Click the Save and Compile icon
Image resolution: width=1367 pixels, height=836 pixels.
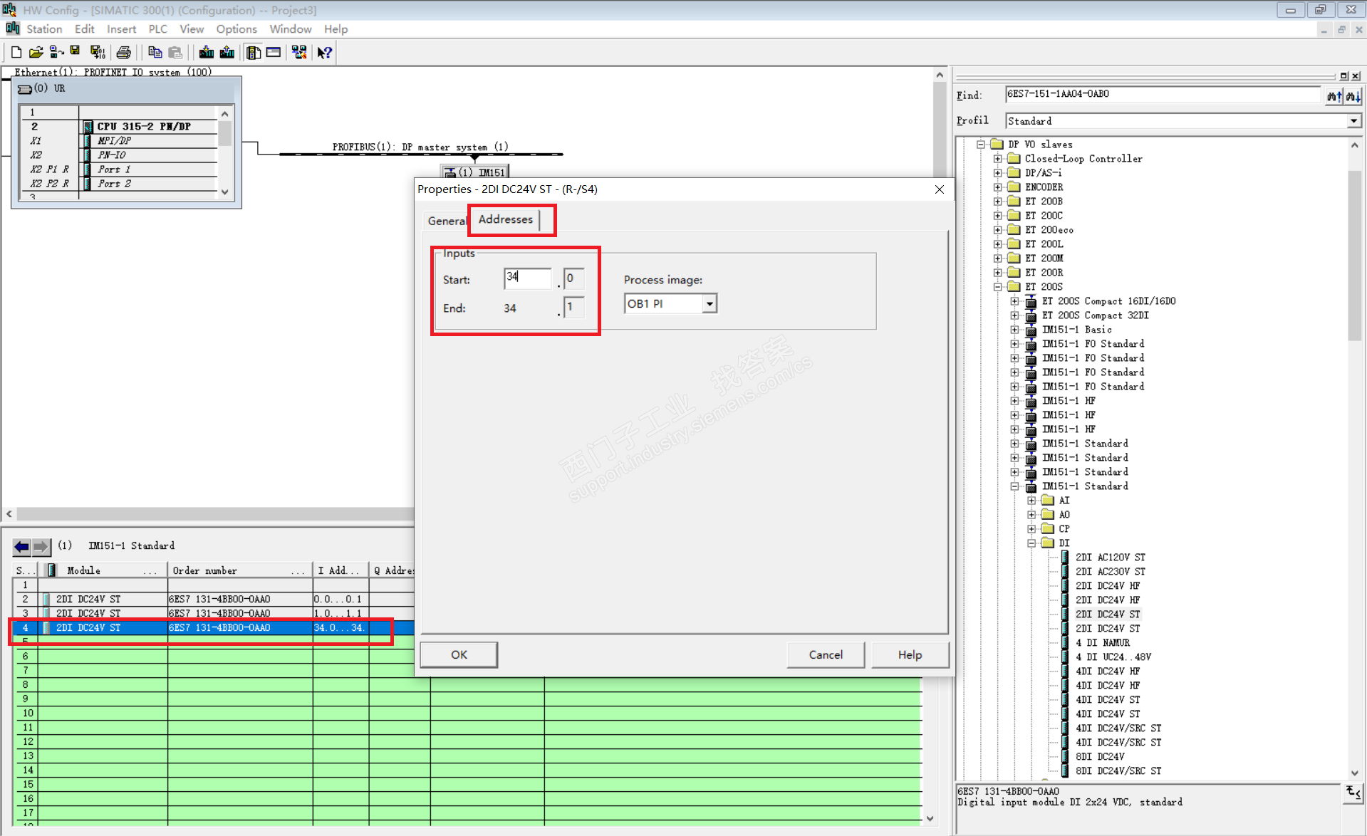pyautogui.click(x=98, y=52)
